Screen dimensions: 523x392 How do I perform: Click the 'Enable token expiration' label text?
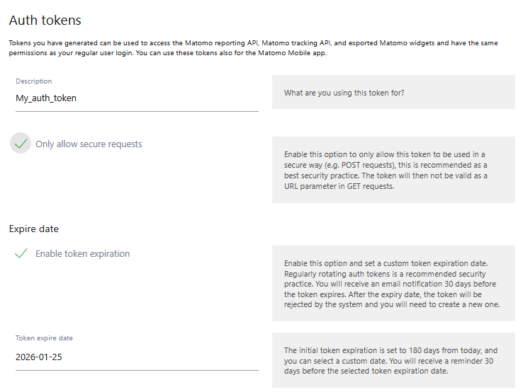pos(82,253)
